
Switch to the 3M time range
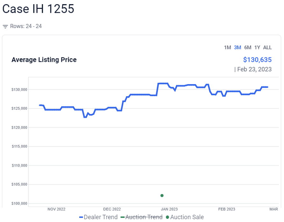pyautogui.click(x=238, y=47)
